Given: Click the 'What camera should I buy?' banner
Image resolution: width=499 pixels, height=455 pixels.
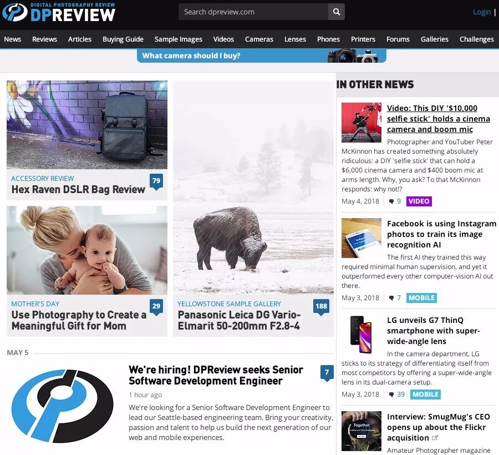Looking at the screenshot, I should coord(262,55).
